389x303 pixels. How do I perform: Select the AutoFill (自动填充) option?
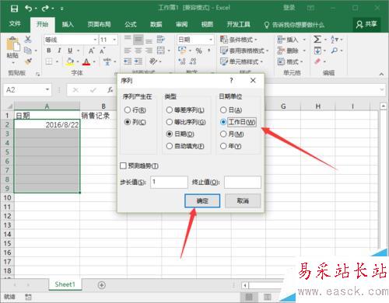pyautogui.click(x=170, y=146)
